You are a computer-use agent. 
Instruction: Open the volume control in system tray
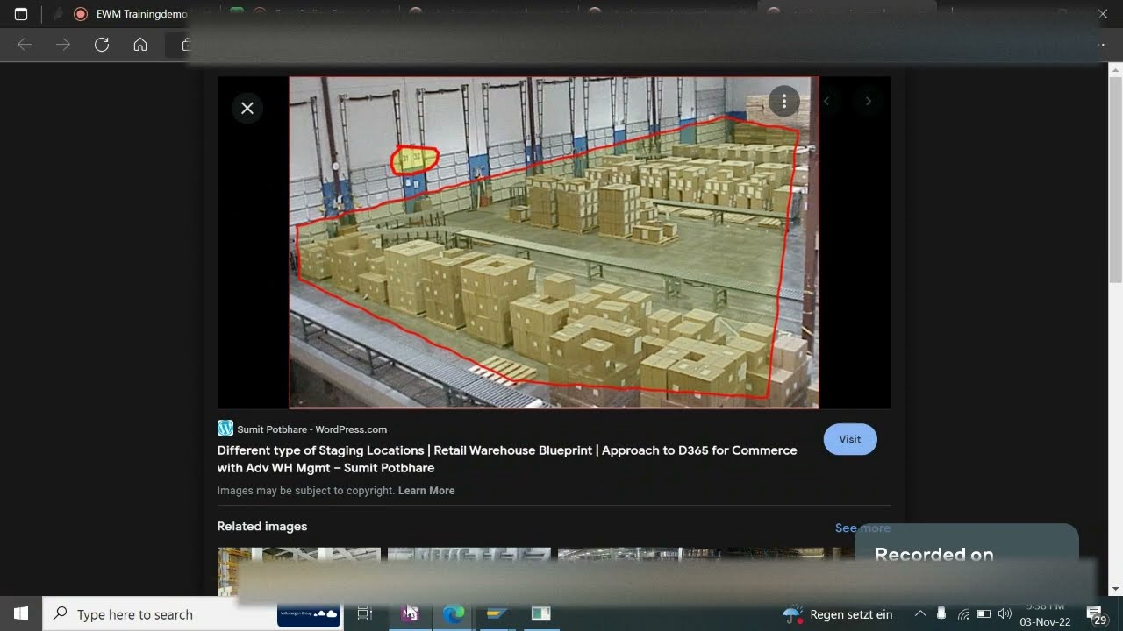[x=1005, y=613]
